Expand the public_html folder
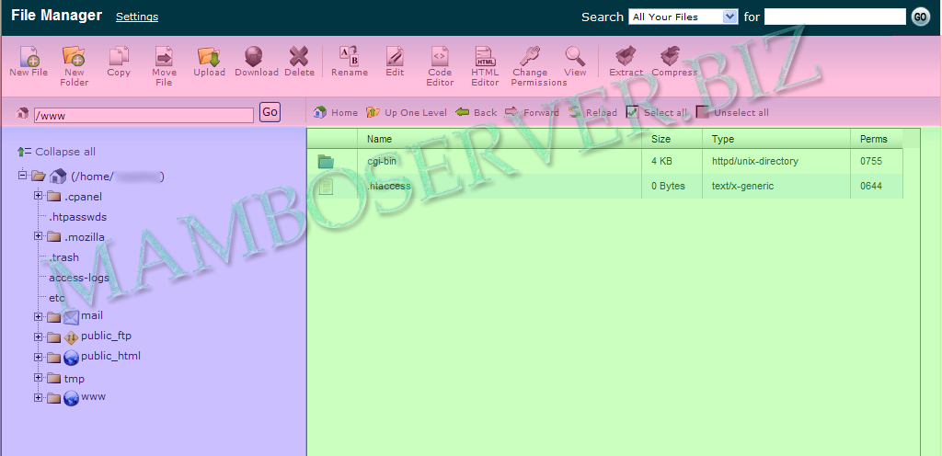Viewport: 942px width, 456px height. point(38,357)
